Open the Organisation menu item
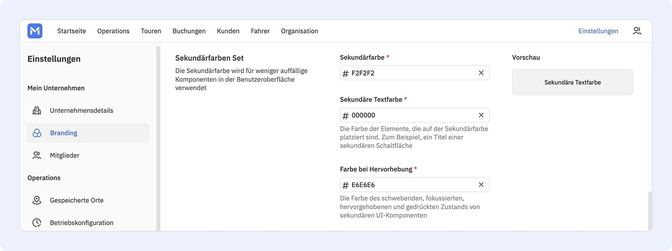Viewport: 672px width, 251px height. coord(300,31)
